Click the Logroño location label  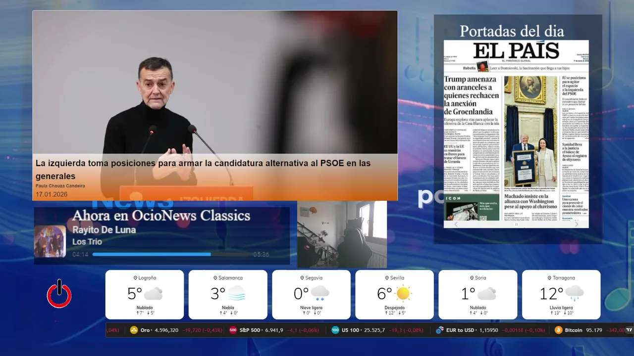[x=145, y=278]
